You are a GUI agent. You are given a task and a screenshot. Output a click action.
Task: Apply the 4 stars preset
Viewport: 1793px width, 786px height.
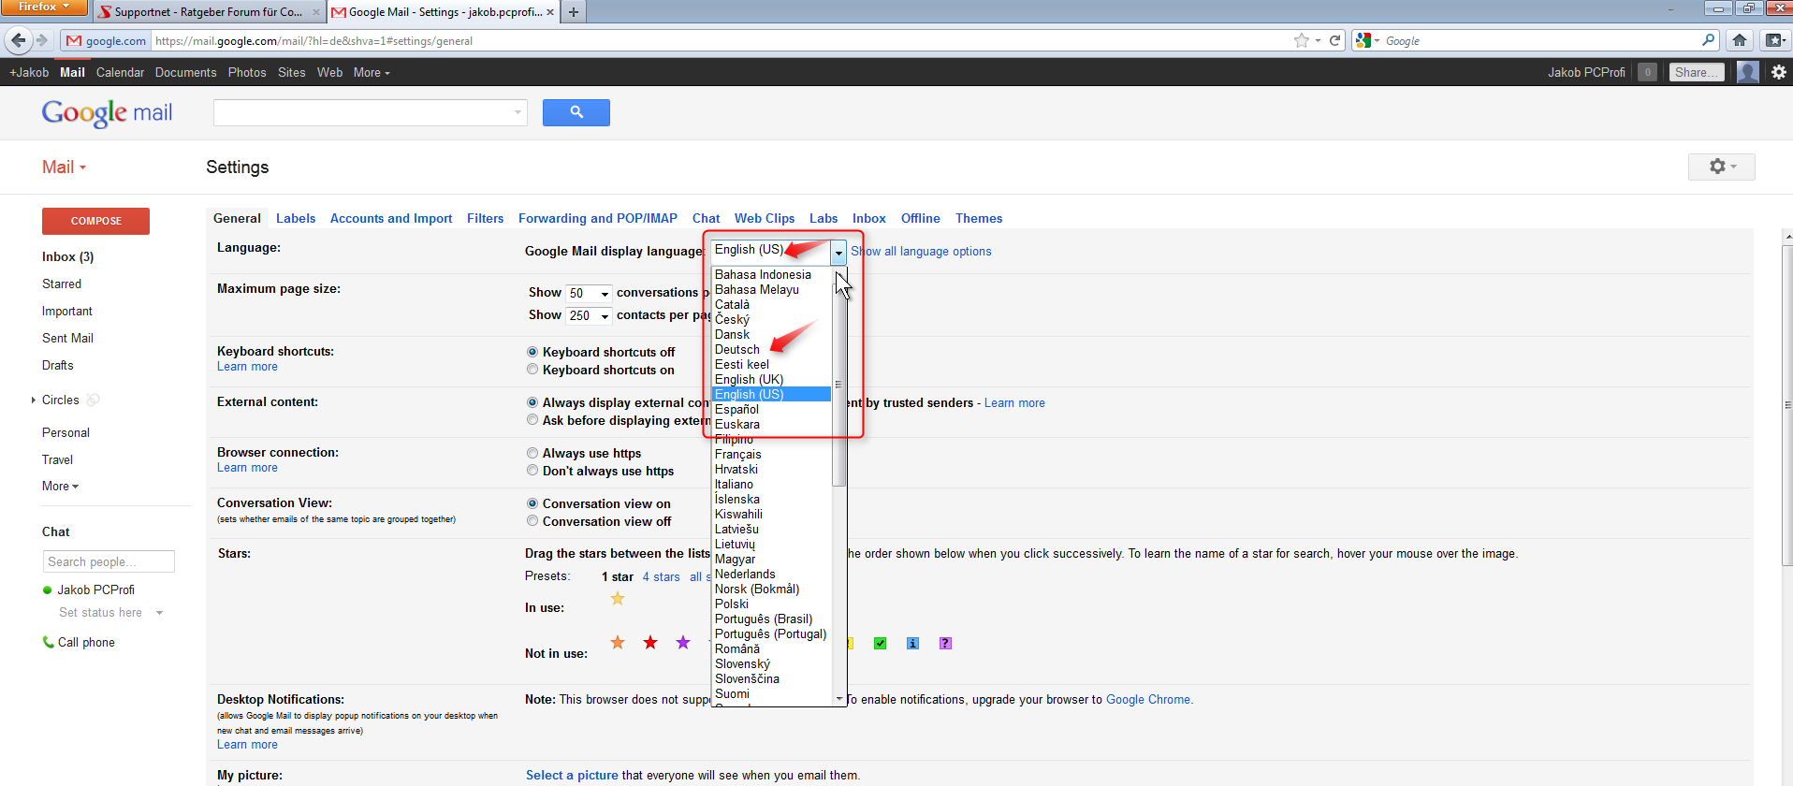coord(661,576)
